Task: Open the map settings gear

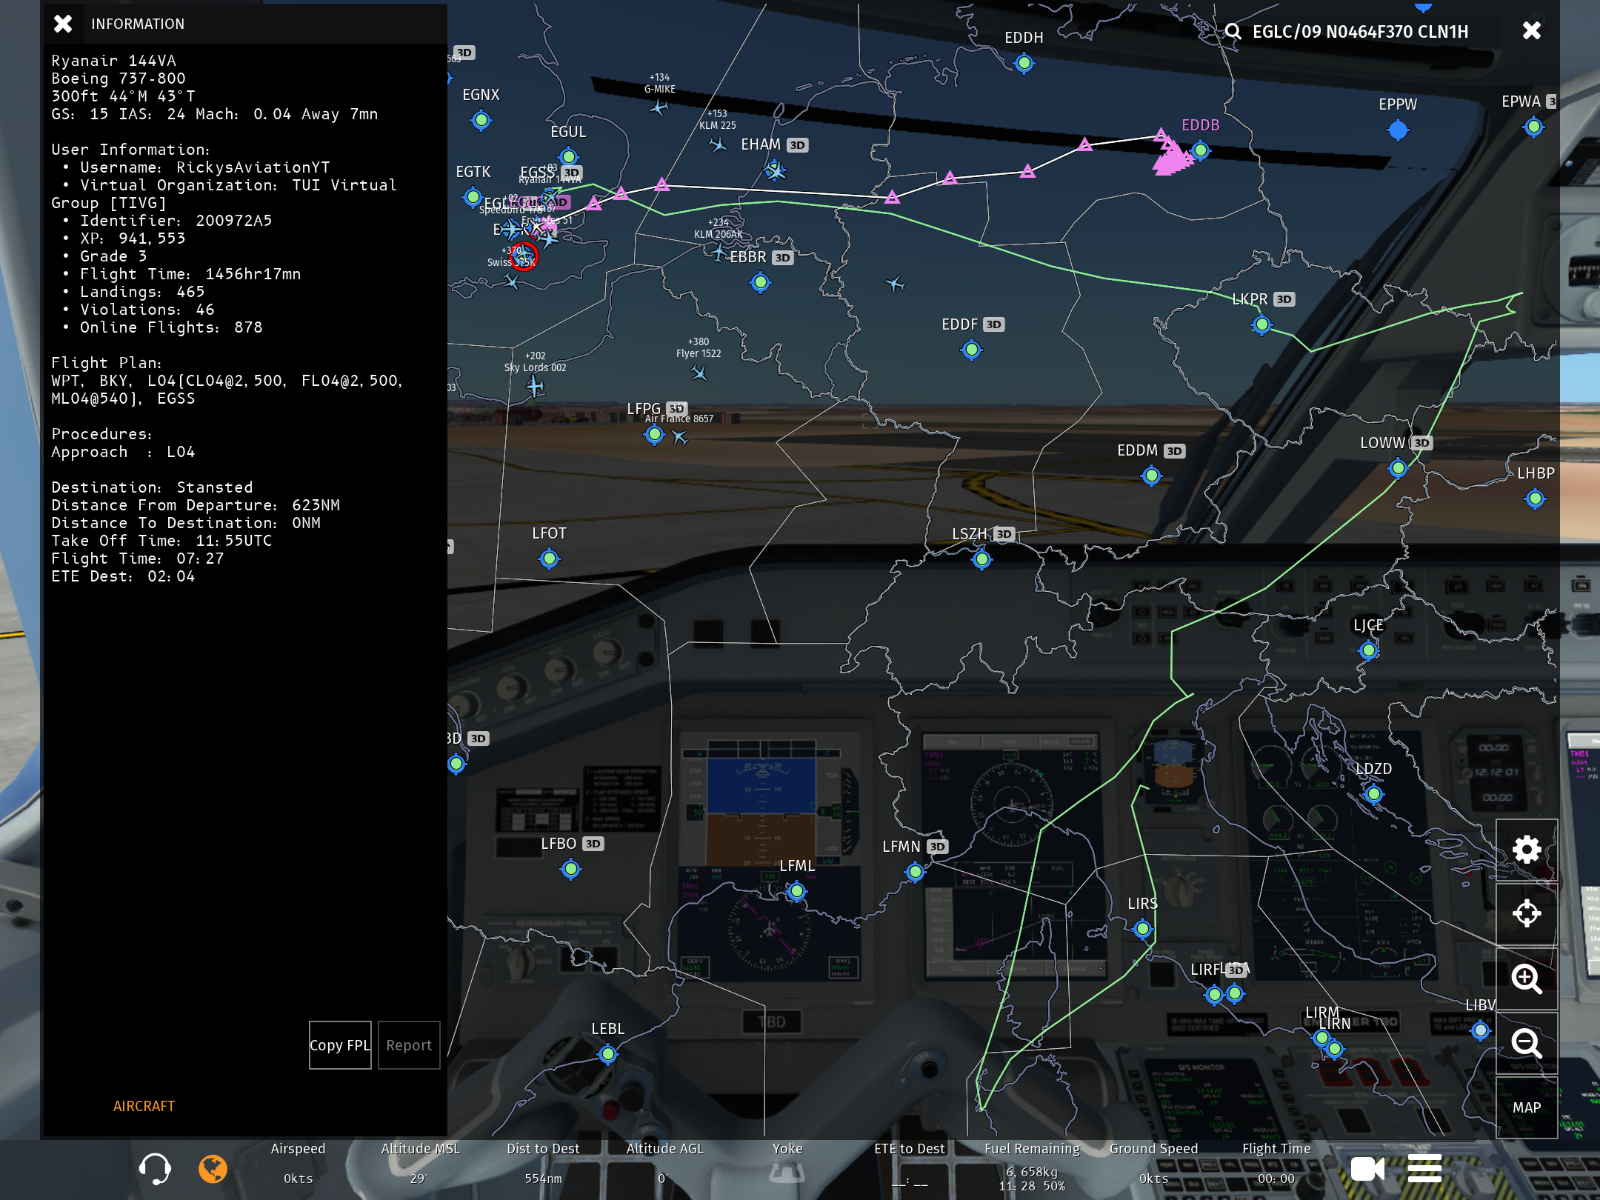Action: click(1526, 850)
